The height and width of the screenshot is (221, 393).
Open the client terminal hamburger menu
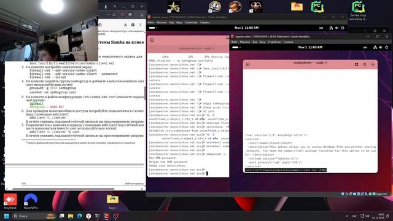(365, 64)
